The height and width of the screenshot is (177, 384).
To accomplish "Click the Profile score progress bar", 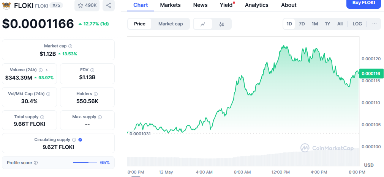I will (85, 162).
